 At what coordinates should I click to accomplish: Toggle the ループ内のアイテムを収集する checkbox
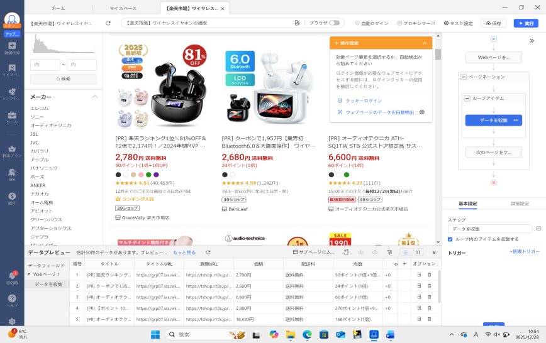[x=450, y=239]
